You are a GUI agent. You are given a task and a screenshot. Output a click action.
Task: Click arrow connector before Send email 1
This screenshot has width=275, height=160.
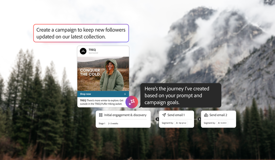click(x=157, y=119)
